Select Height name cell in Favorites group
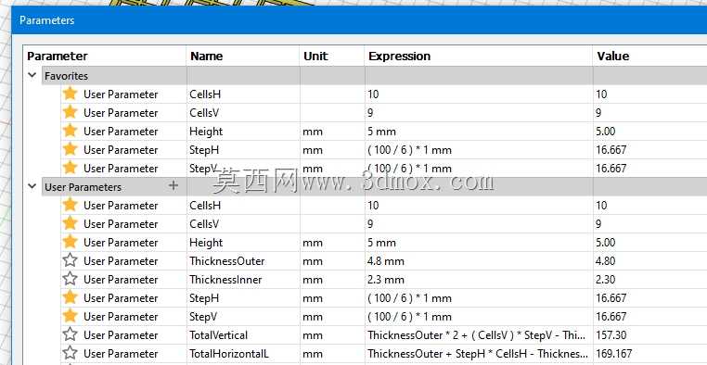707x365 pixels. click(x=243, y=132)
